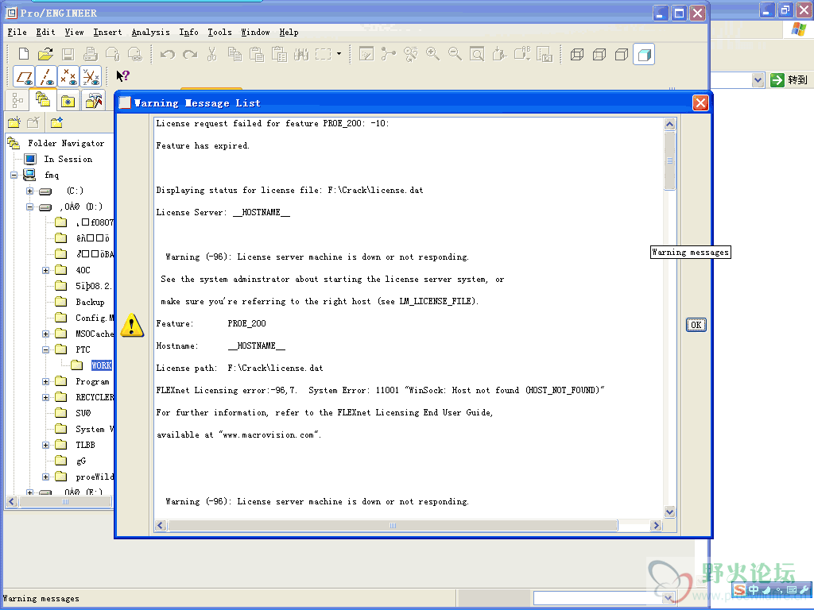Open the View menu
Screen dimensions: 814x610
click(x=74, y=32)
